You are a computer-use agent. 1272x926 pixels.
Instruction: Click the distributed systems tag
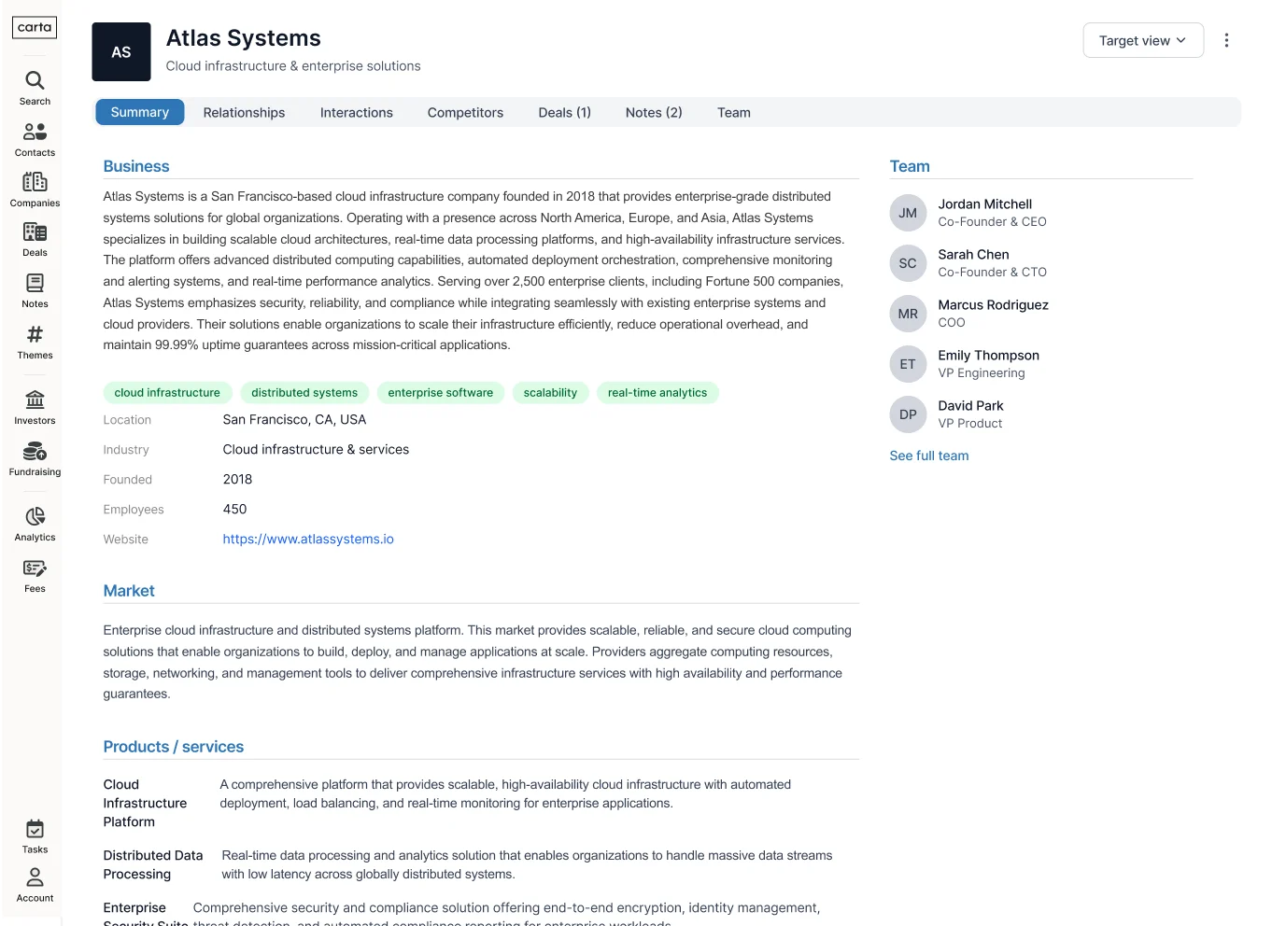pyautogui.click(x=304, y=393)
